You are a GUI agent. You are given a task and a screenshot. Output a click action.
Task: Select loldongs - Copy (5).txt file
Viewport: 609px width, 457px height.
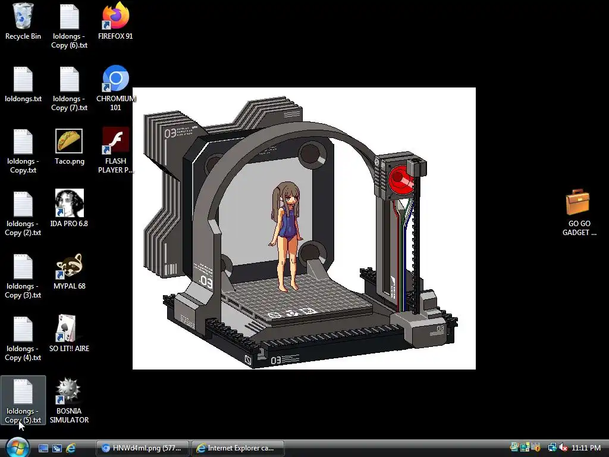(x=23, y=400)
